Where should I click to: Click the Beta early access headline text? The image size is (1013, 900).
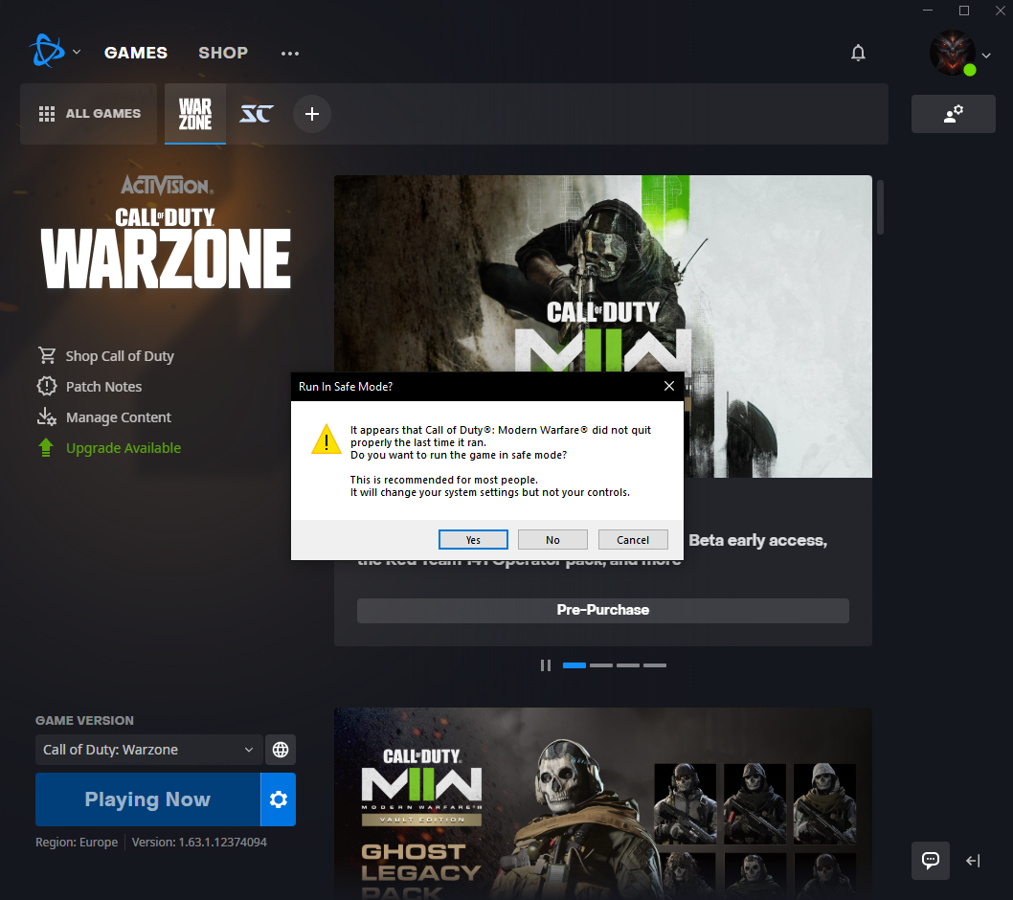point(757,540)
